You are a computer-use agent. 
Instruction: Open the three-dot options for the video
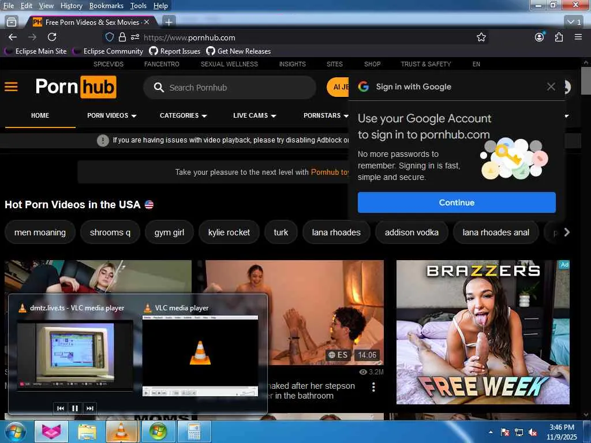373,387
